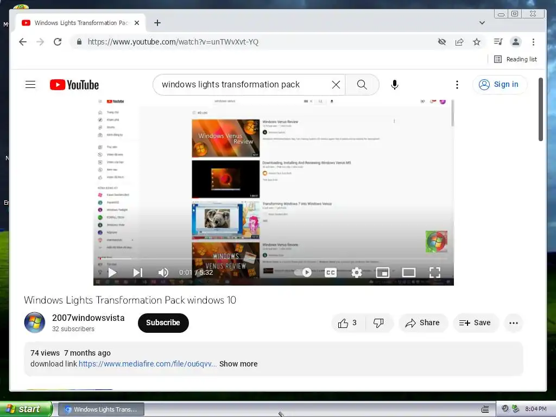Open the media controls icon in toolbar

click(x=498, y=42)
